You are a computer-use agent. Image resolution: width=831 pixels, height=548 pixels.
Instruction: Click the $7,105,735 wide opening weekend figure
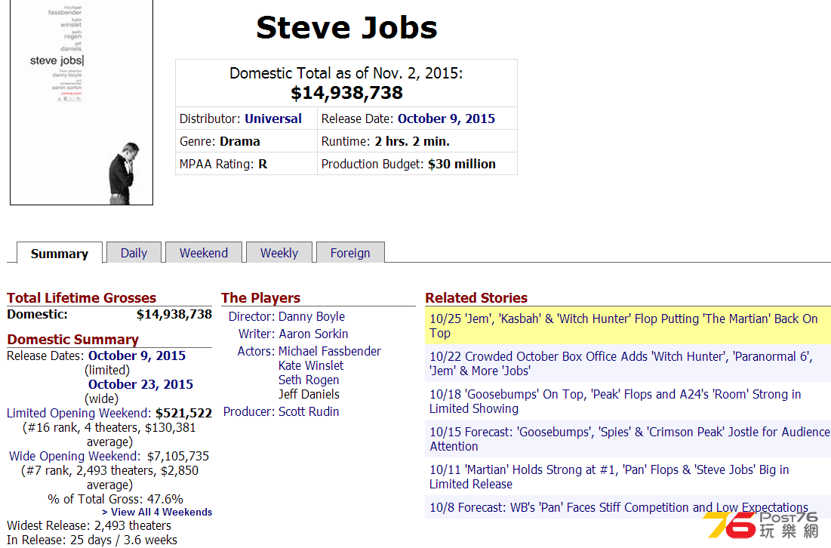178,456
